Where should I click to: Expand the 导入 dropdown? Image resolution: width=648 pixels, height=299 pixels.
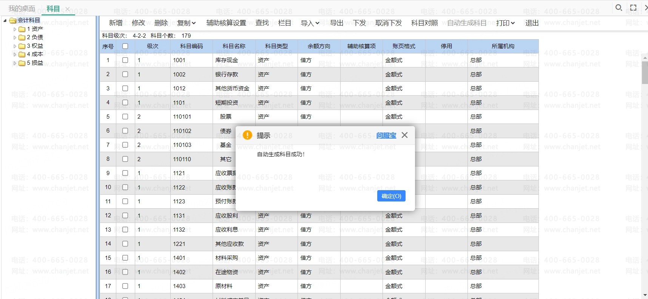tap(310, 23)
